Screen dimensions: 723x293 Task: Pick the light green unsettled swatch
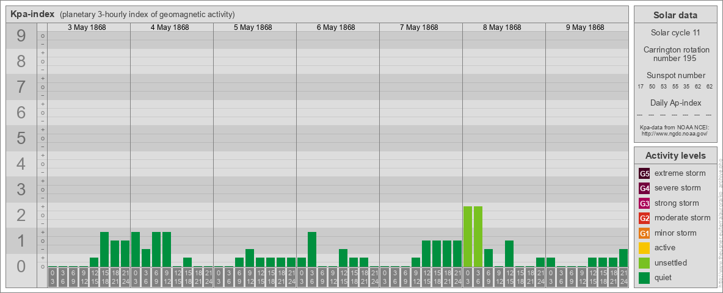(x=644, y=263)
